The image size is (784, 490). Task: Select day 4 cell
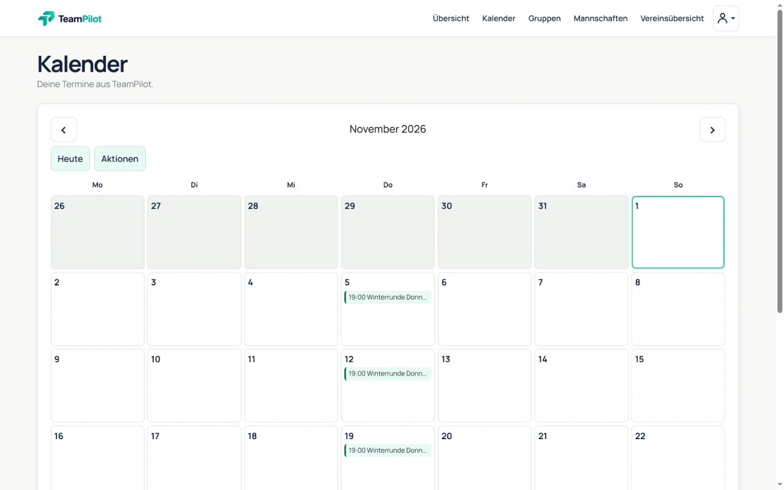pyautogui.click(x=291, y=309)
